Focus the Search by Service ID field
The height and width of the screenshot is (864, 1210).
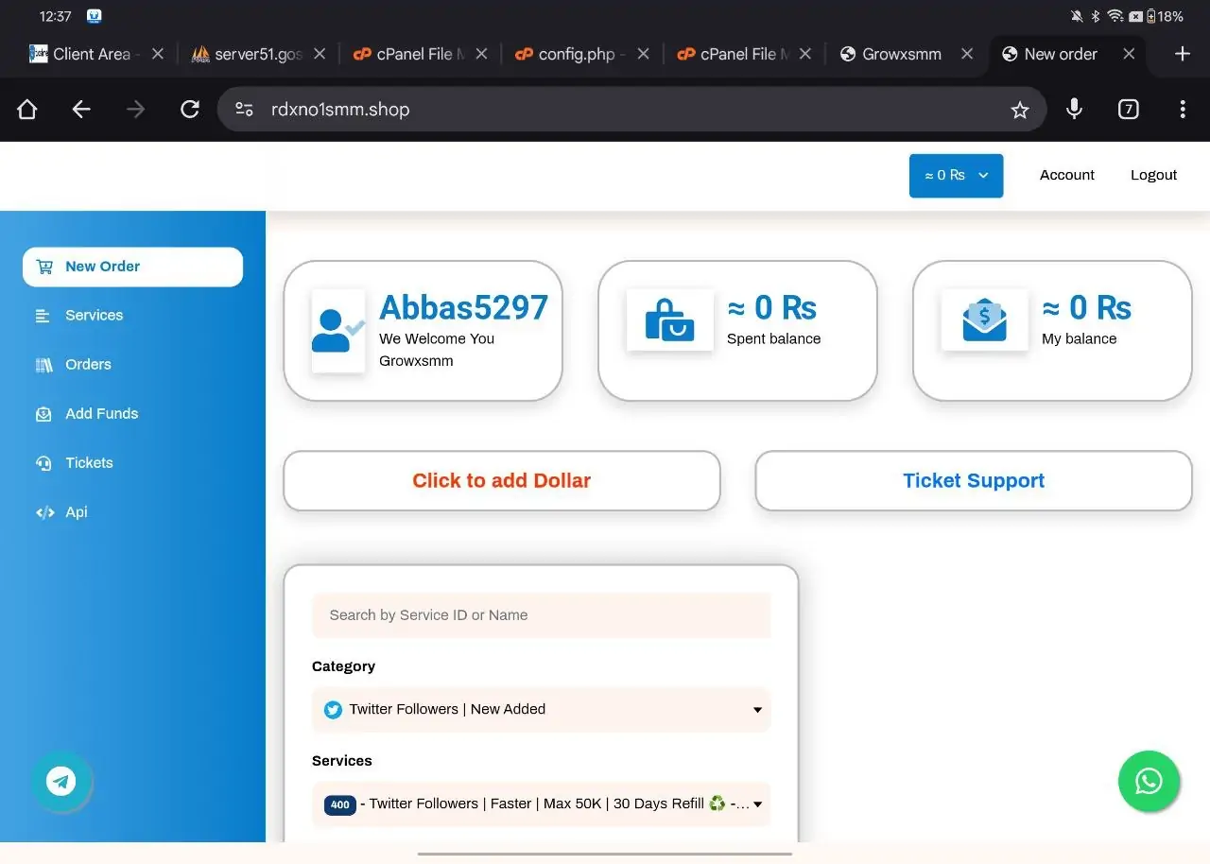[x=541, y=615]
